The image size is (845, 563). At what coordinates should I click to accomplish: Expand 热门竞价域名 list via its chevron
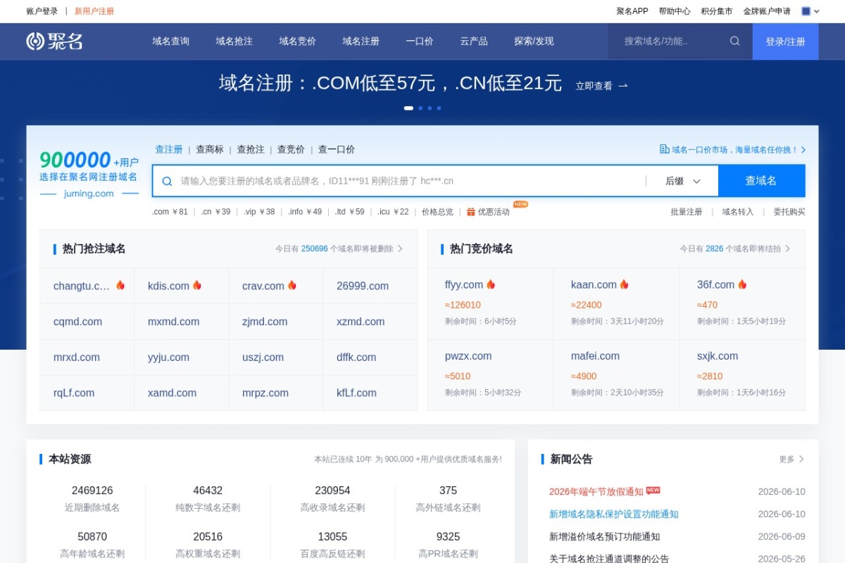point(788,248)
